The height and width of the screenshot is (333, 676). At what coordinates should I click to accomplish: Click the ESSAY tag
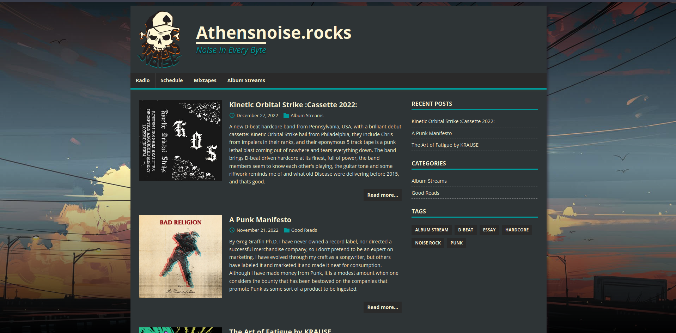click(489, 230)
